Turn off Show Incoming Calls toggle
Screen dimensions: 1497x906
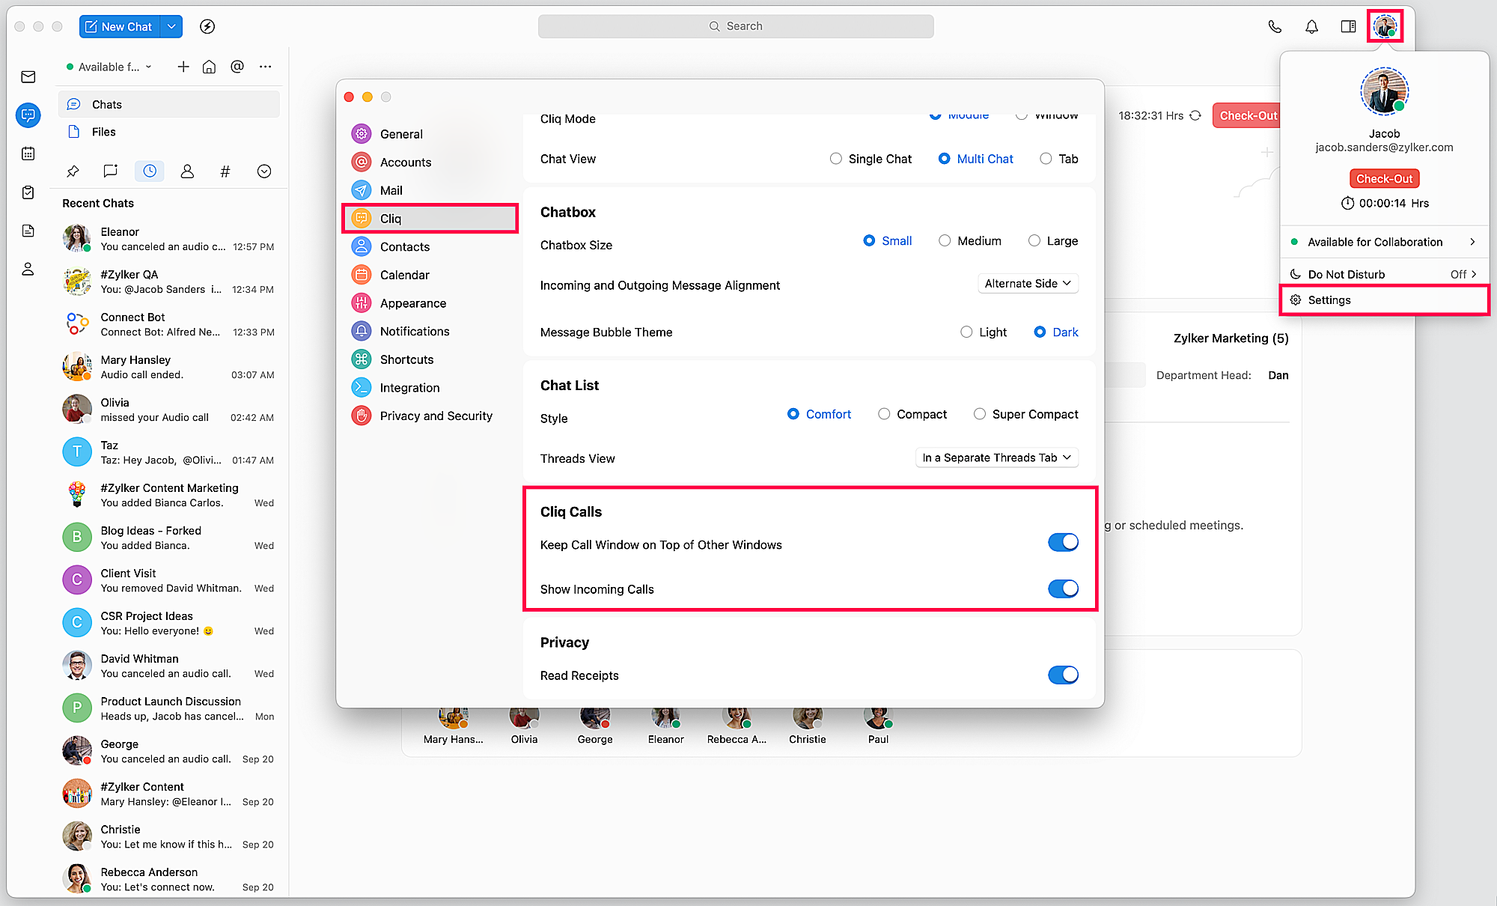coord(1063,589)
